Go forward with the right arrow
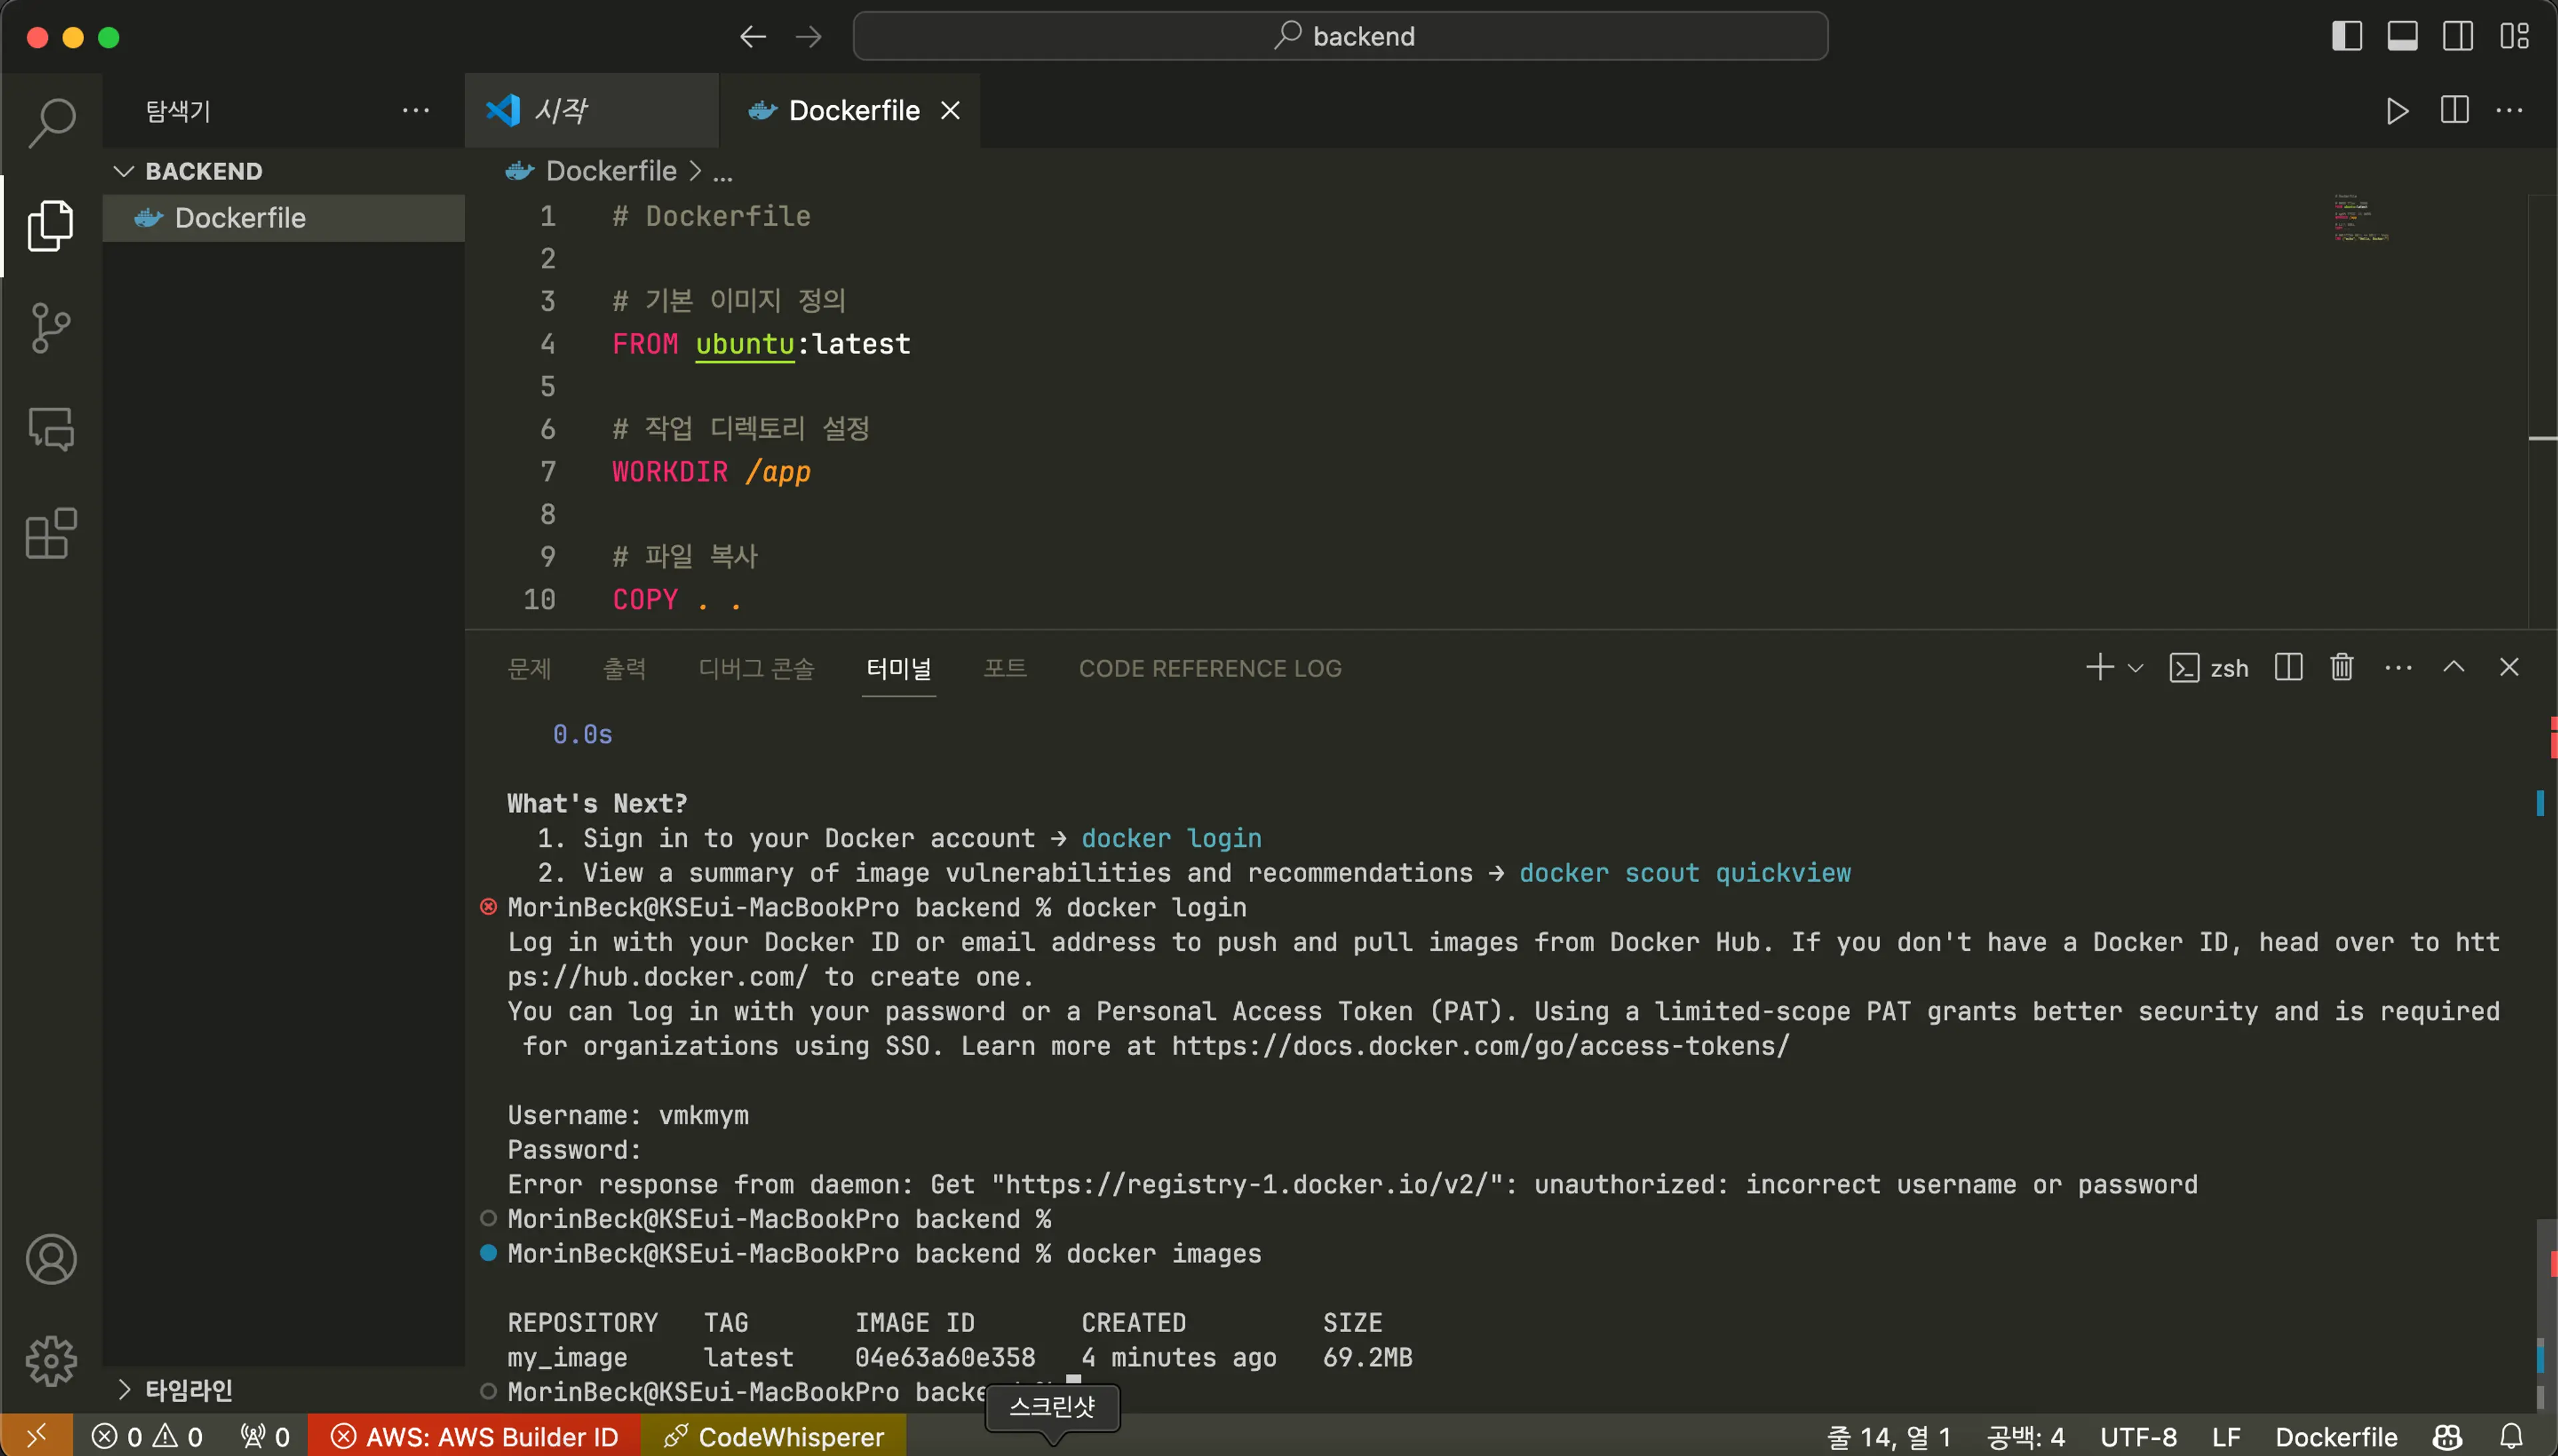This screenshot has height=1456, width=2558. click(808, 37)
